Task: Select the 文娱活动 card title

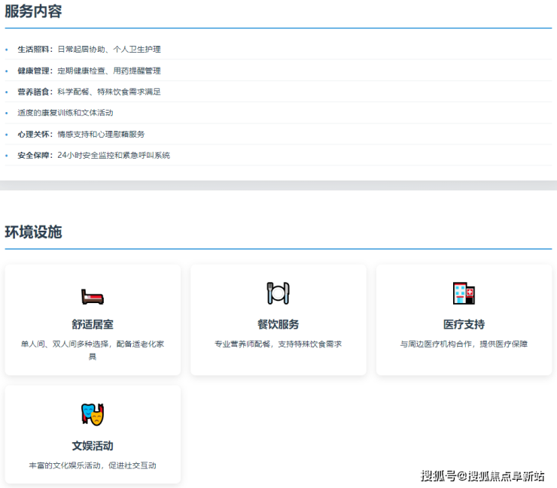Action: (x=93, y=446)
